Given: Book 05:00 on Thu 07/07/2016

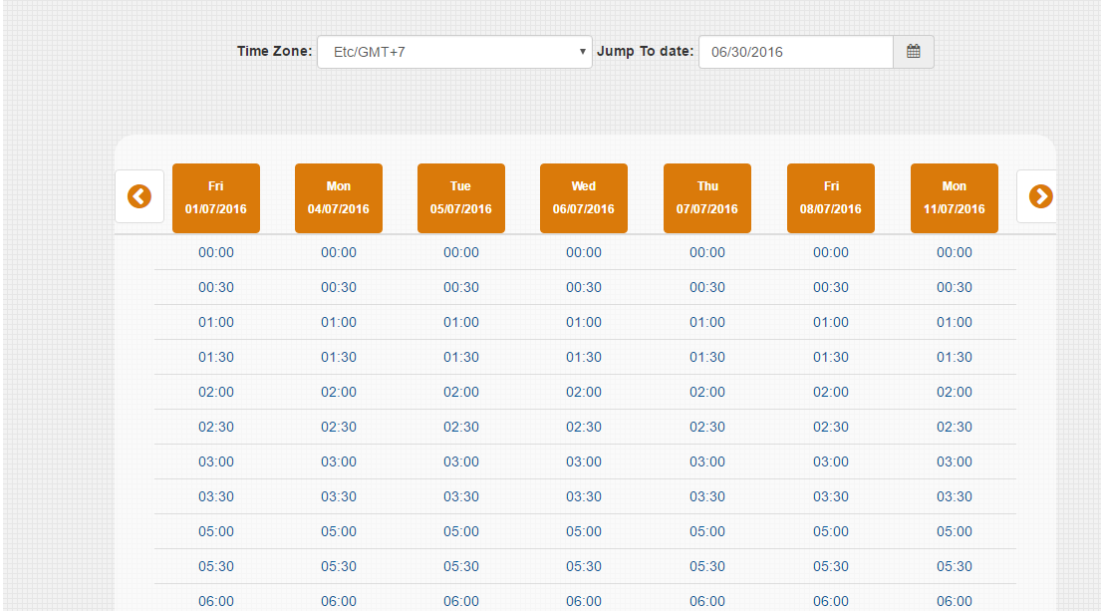Looking at the screenshot, I should coord(707,531).
